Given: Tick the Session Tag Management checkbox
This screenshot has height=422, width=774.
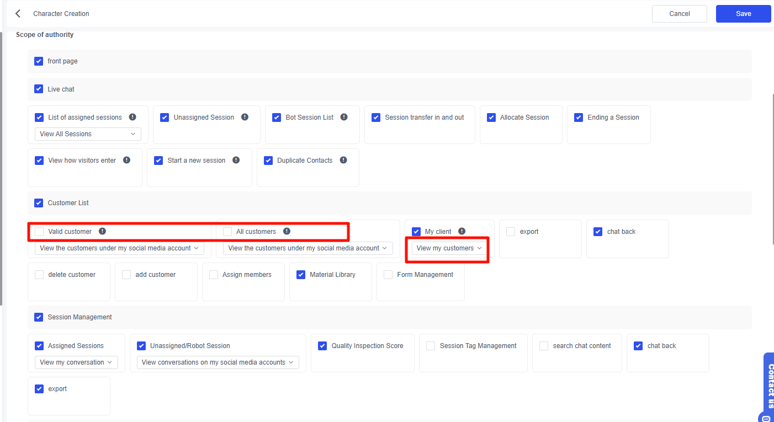Looking at the screenshot, I should pos(431,346).
